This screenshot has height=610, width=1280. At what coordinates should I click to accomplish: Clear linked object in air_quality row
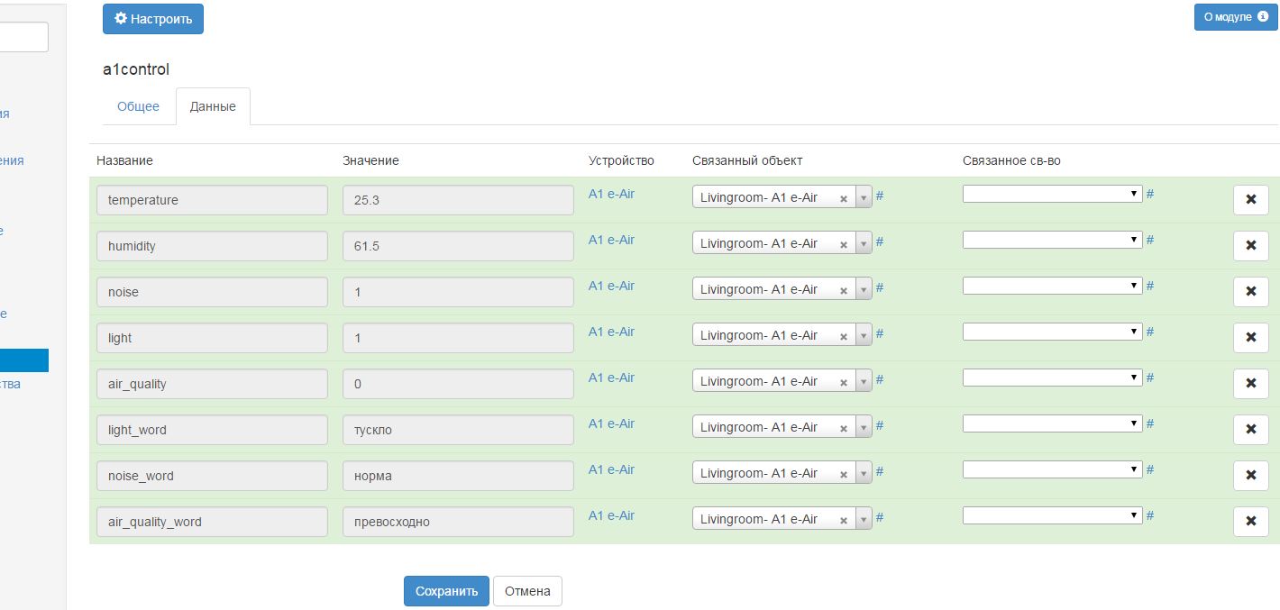click(x=844, y=383)
